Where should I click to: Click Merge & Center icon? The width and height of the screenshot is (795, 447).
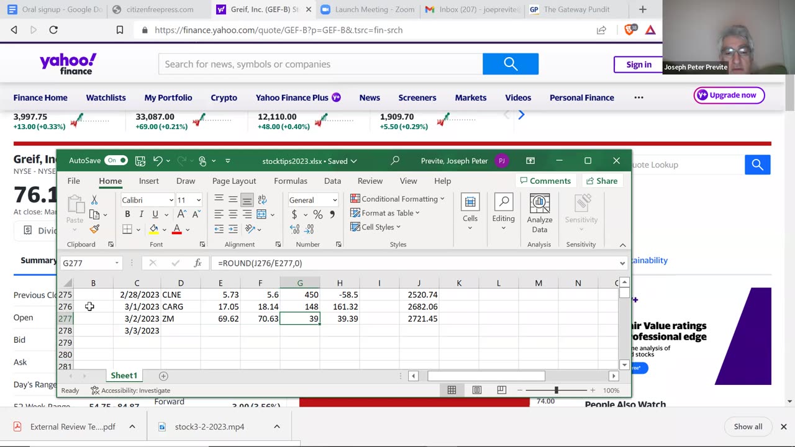tap(261, 214)
